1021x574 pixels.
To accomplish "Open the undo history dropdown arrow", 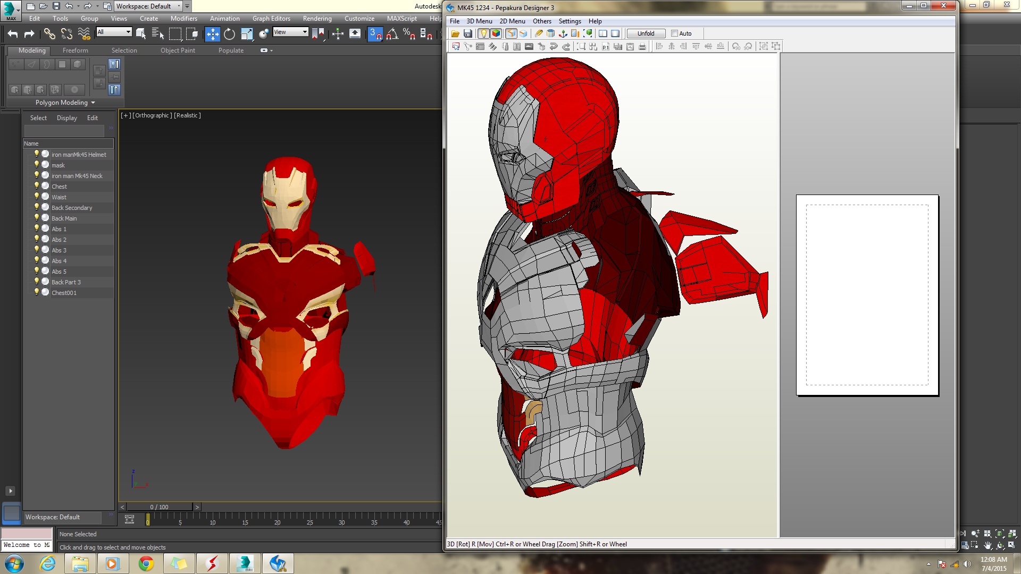I will tap(78, 6).
